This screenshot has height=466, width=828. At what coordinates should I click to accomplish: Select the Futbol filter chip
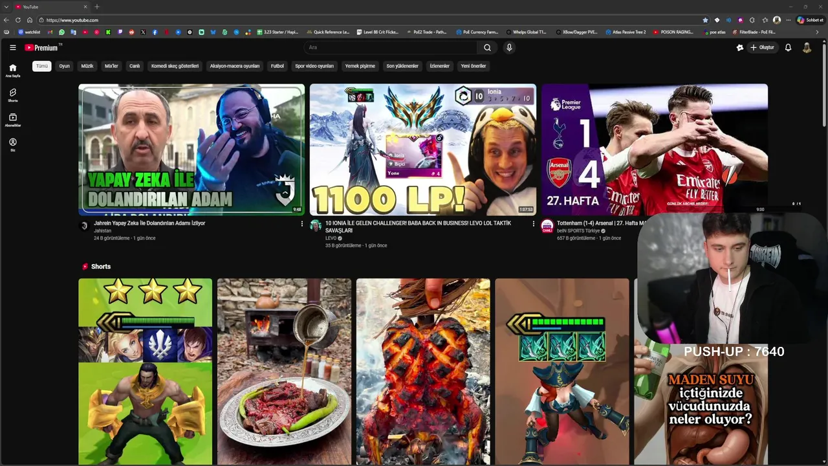coord(278,66)
